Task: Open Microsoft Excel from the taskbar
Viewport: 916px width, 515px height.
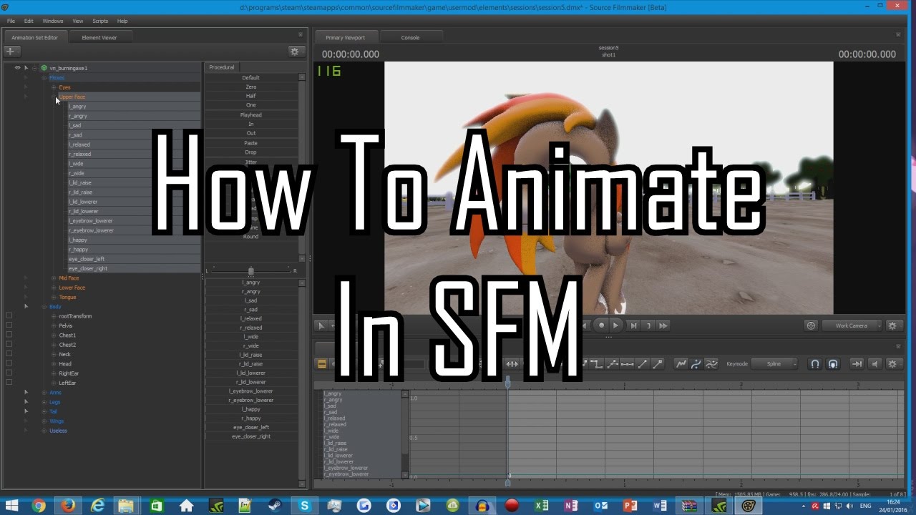Action: click(541, 506)
